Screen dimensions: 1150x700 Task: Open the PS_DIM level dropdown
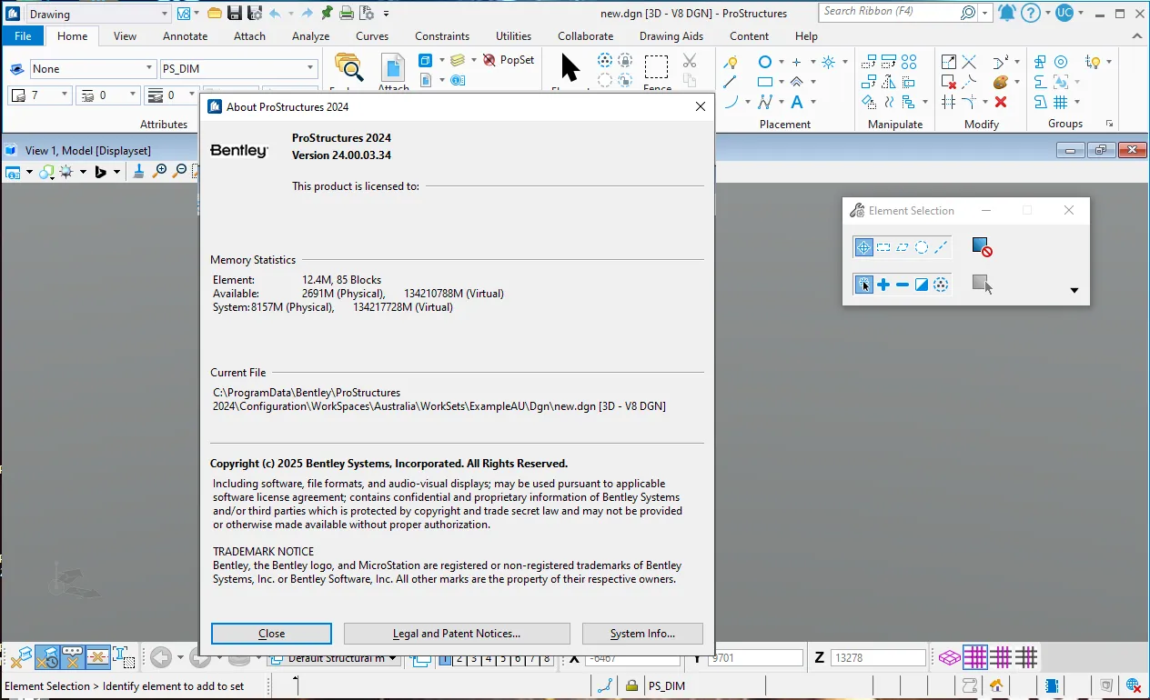310,68
